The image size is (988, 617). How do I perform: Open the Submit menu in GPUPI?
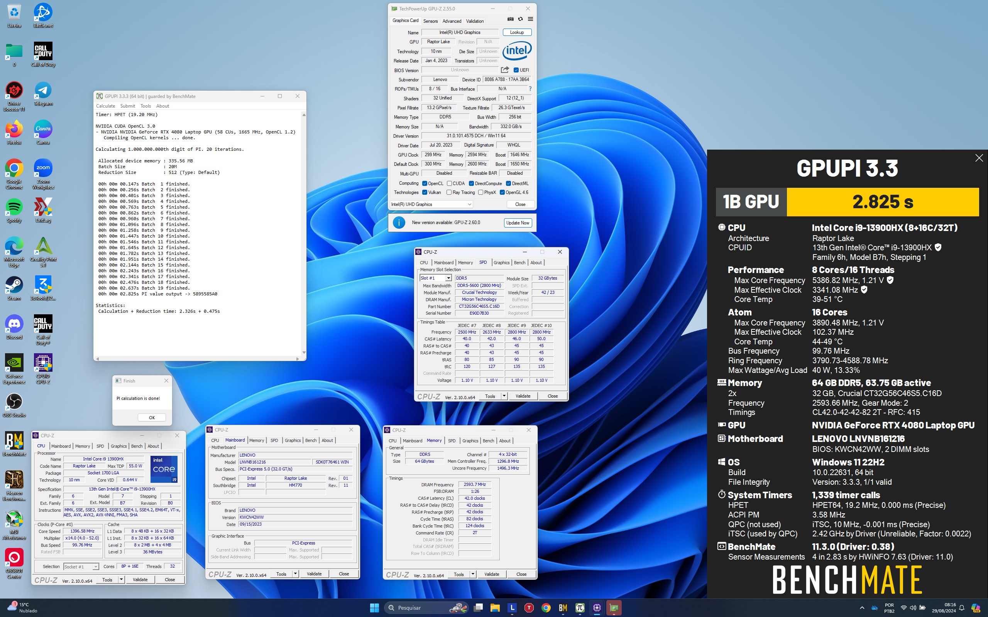coord(127,106)
